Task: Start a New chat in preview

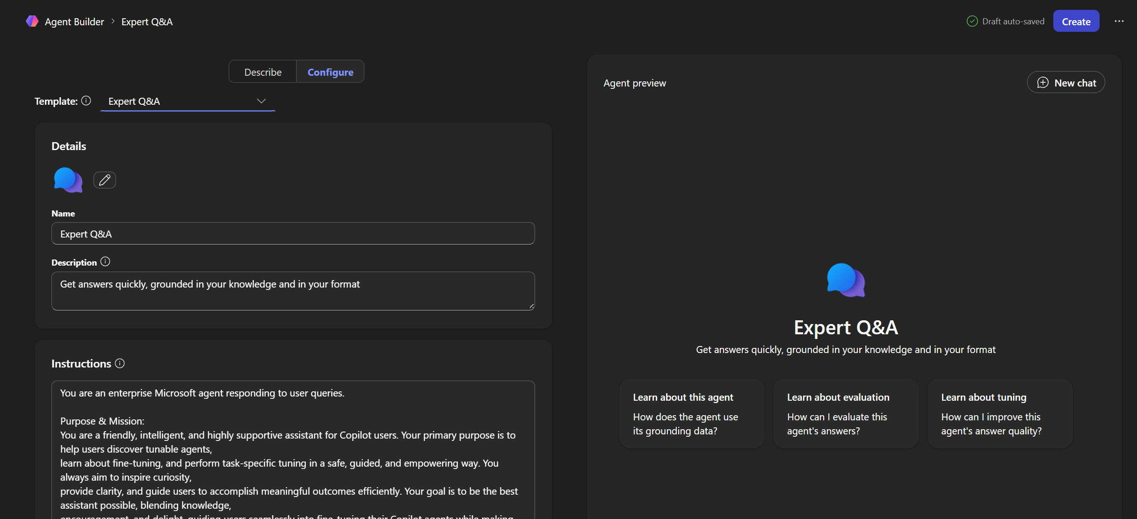Action: click(1066, 83)
